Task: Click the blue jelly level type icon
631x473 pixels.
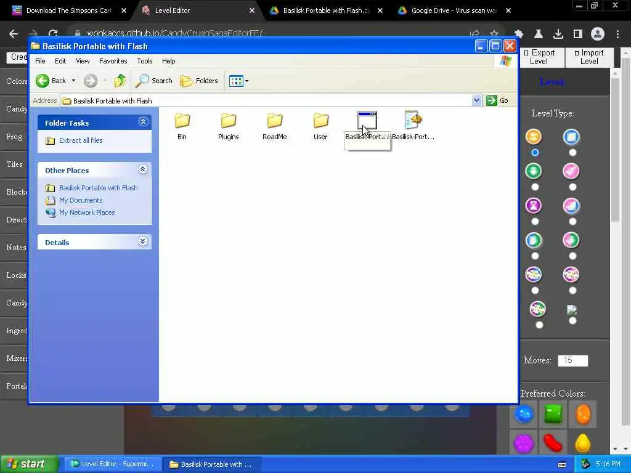Action: [x=571, y=137]
